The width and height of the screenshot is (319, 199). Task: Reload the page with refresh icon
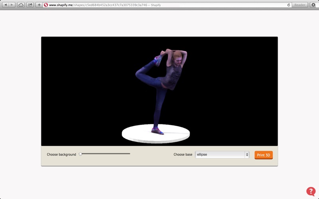pos(288,5)
